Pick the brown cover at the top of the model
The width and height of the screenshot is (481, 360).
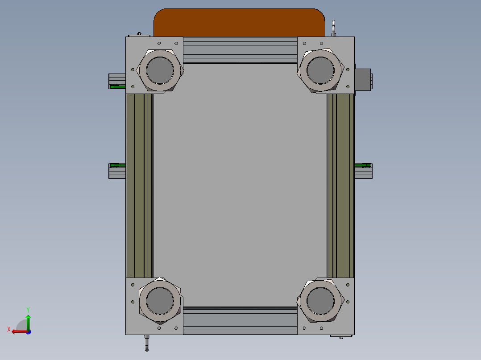pos(239,23)
